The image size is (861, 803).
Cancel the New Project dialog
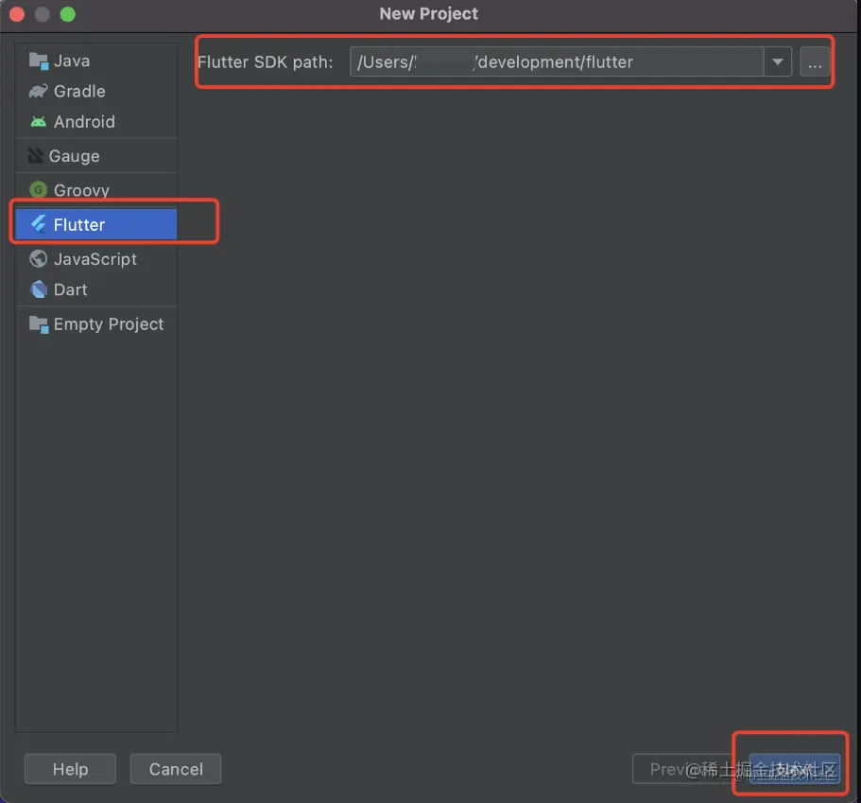click(x=176, y=769)
